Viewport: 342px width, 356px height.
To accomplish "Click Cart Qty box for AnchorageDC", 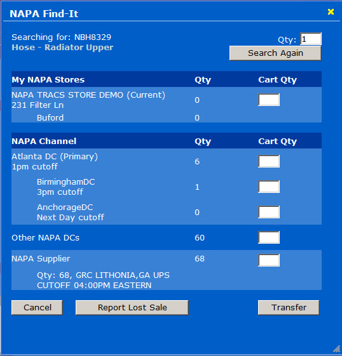I will point(269,212).
